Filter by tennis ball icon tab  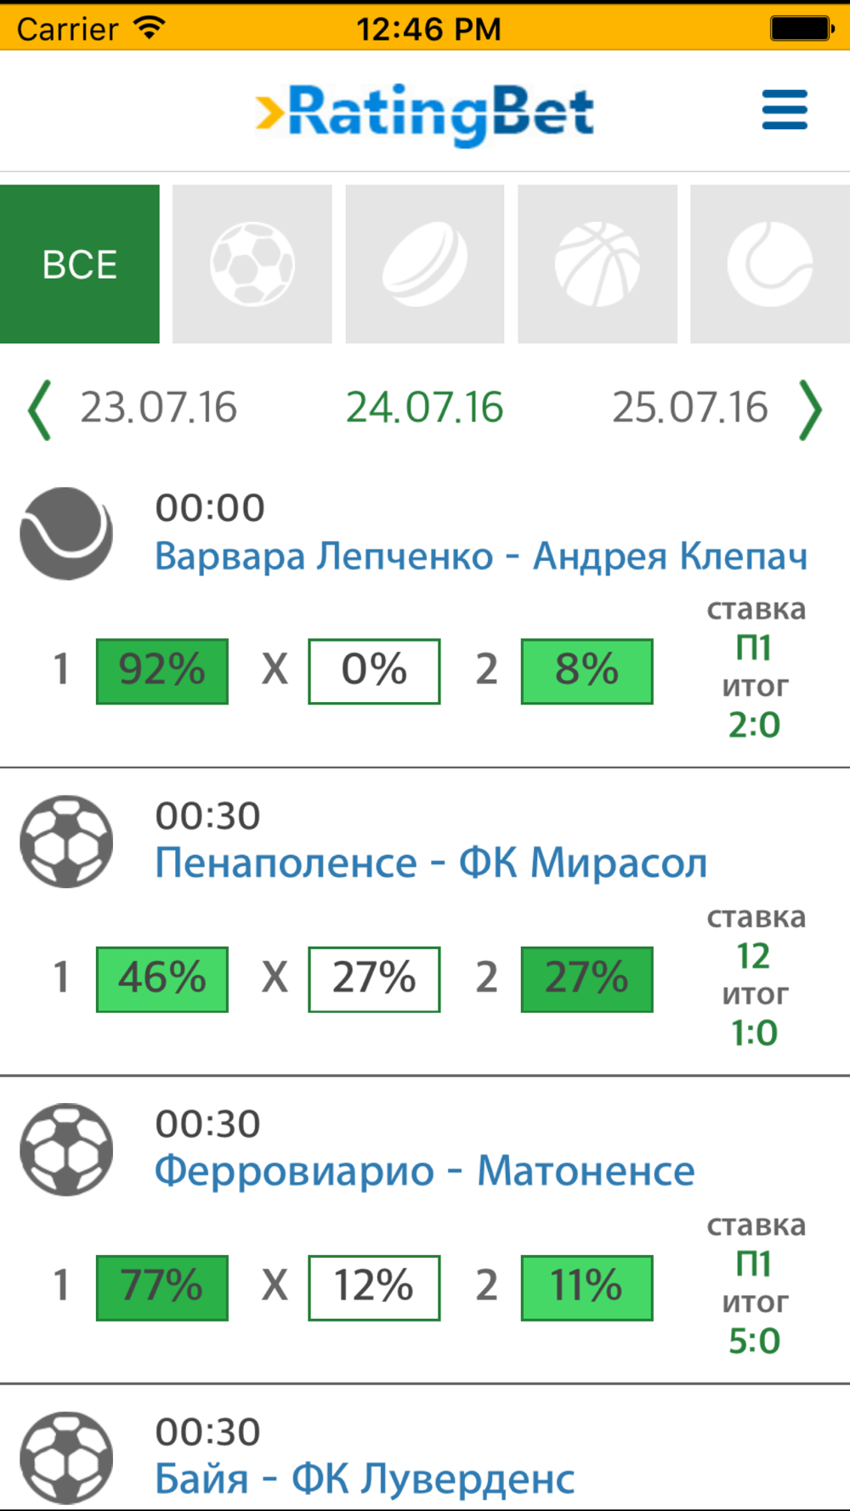tap(770, 264)
